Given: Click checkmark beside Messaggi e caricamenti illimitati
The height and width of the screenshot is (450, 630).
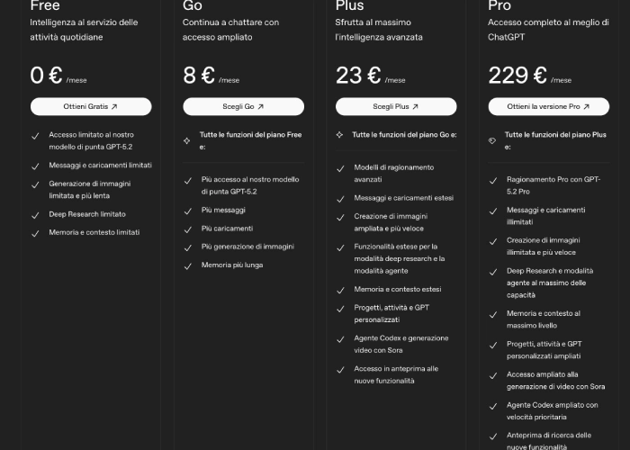Looking at the screenshot, I should (493, 211).
